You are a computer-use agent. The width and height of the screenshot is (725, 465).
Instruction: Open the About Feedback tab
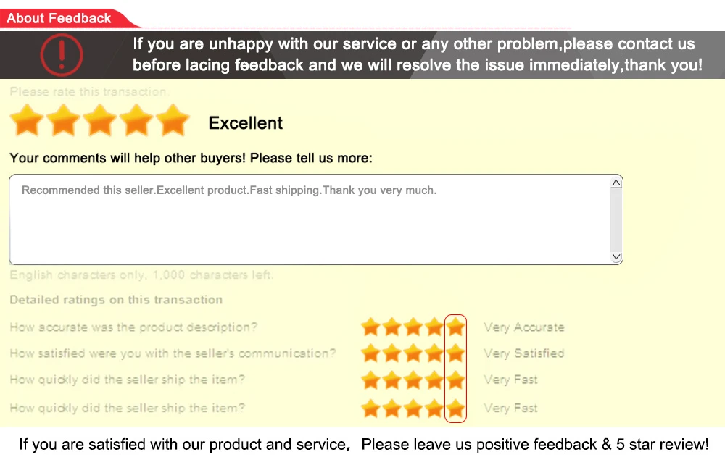(59, 19)
